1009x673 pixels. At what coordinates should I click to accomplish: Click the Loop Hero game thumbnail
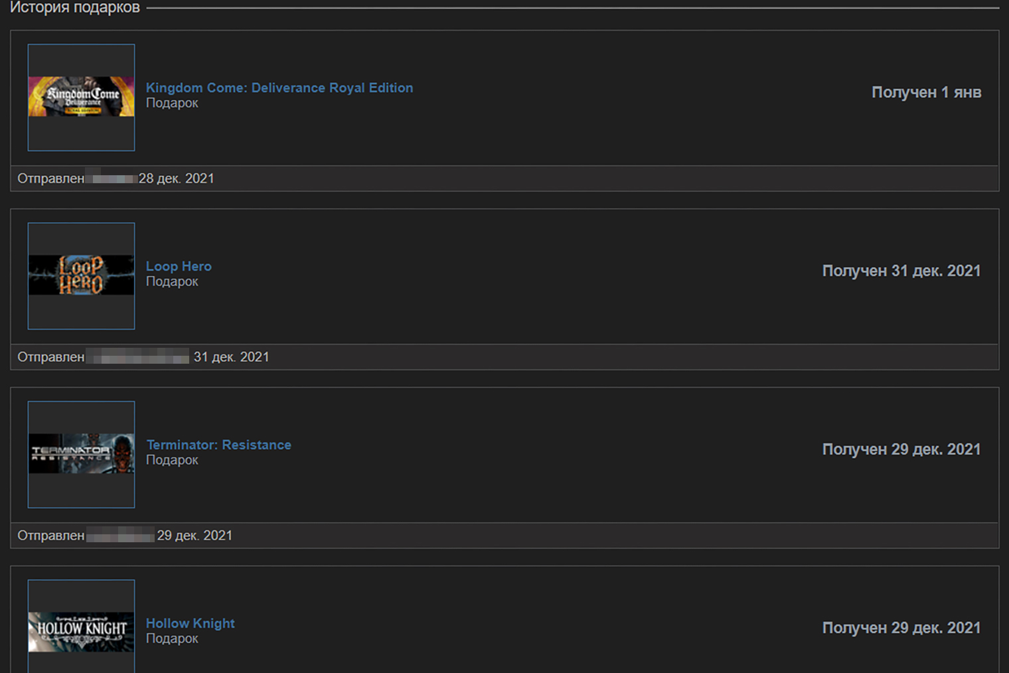tap(81, 275)
